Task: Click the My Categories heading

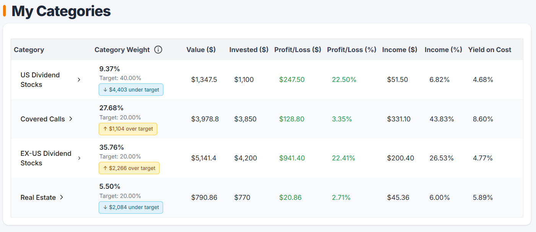Action: pos(61,11)
